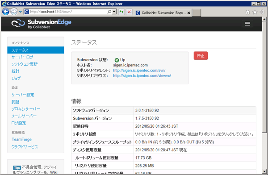The width and height of the screenshot is (268, 175).
Task: Close the CollabNet Subversion Edge tab
Action: (188, 13)
